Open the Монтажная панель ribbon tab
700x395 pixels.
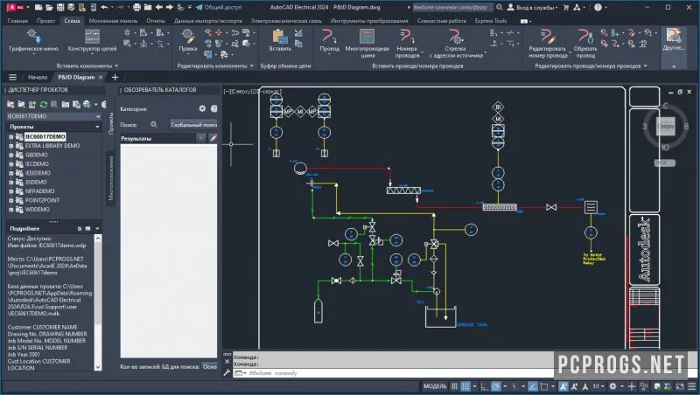(x=114, y=20)
